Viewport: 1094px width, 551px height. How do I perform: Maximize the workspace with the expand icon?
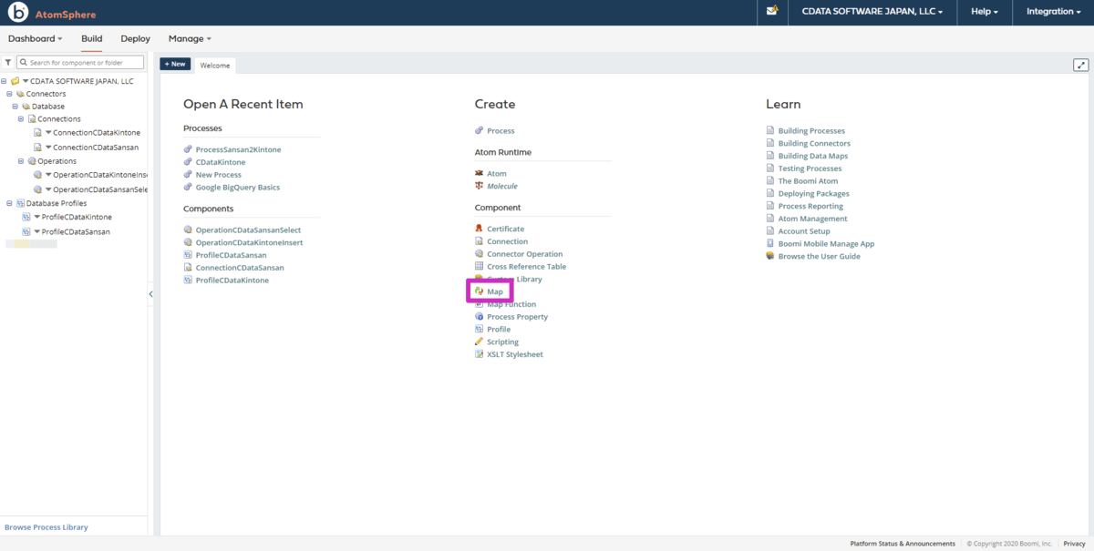coord(1081,65)
